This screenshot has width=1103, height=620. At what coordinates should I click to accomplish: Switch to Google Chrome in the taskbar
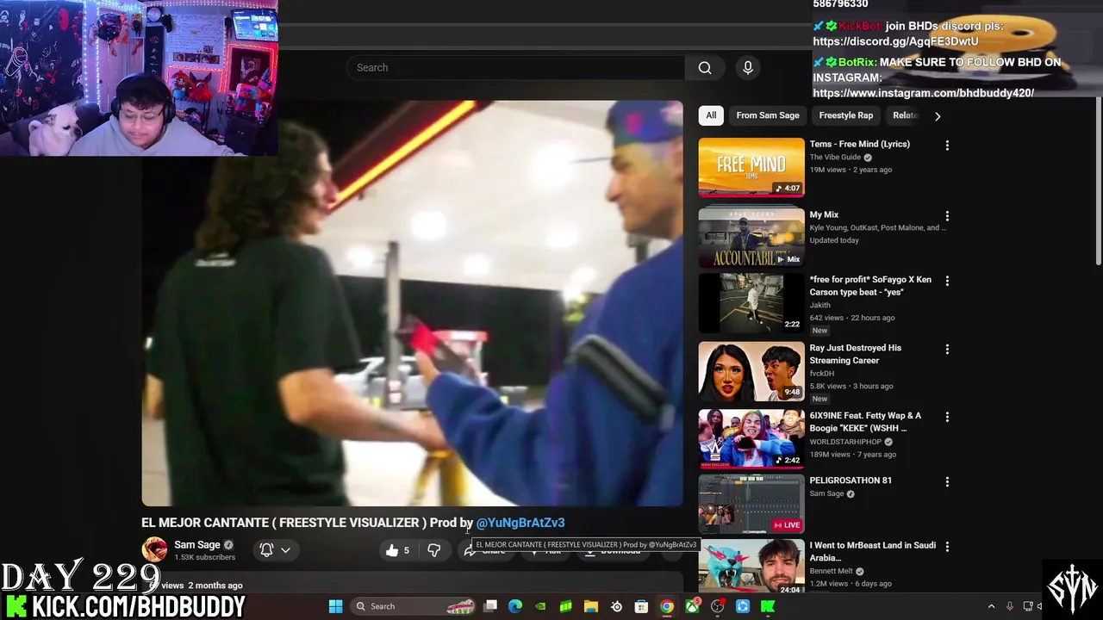coord(667,606)
